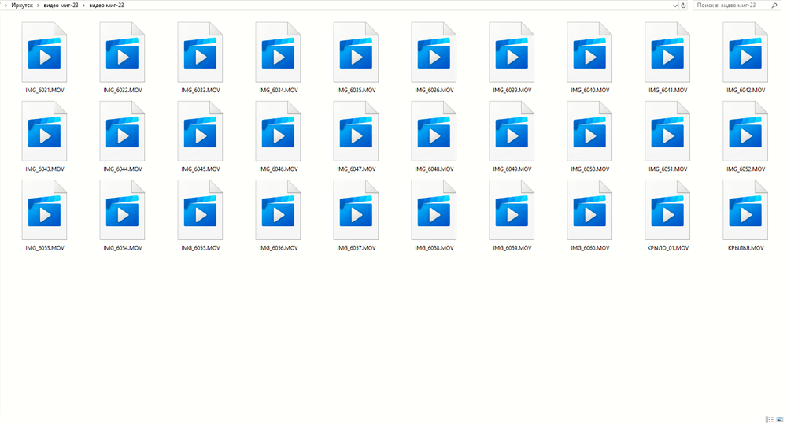Refresh the current folder view
Viewport: 787px width, 423px height.
pyautogui.click(x=683, y=6)
